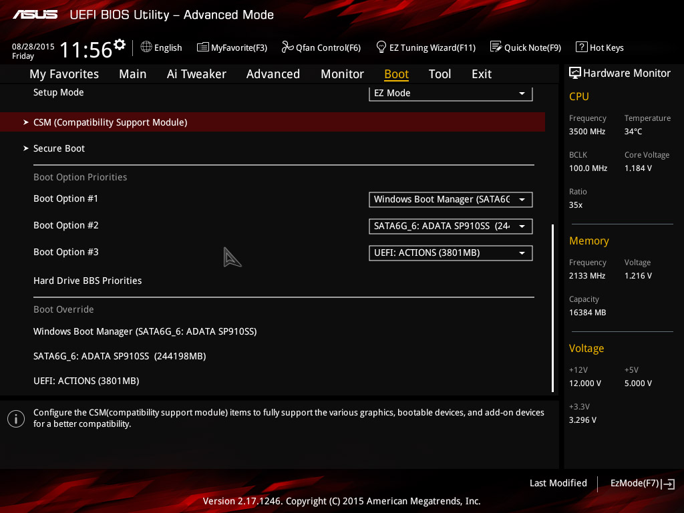The image size is (684, 513).
Task: Click the BCLK value 100.0 MHz
Action: tap(588, 168)
